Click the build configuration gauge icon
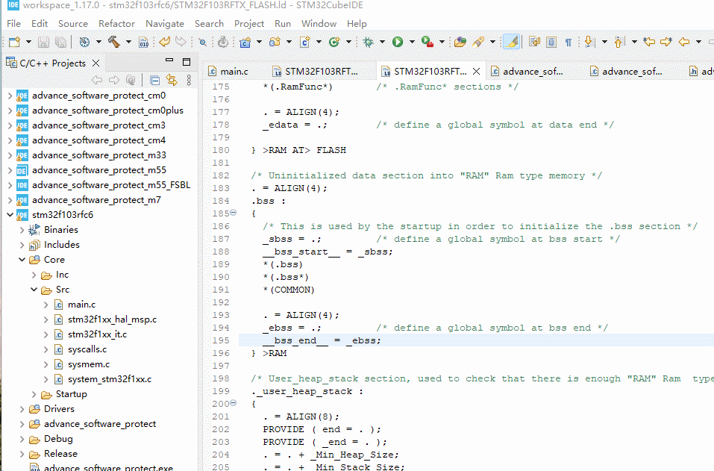The height and width of the screenshot is (471, 714). coord(84,43)
